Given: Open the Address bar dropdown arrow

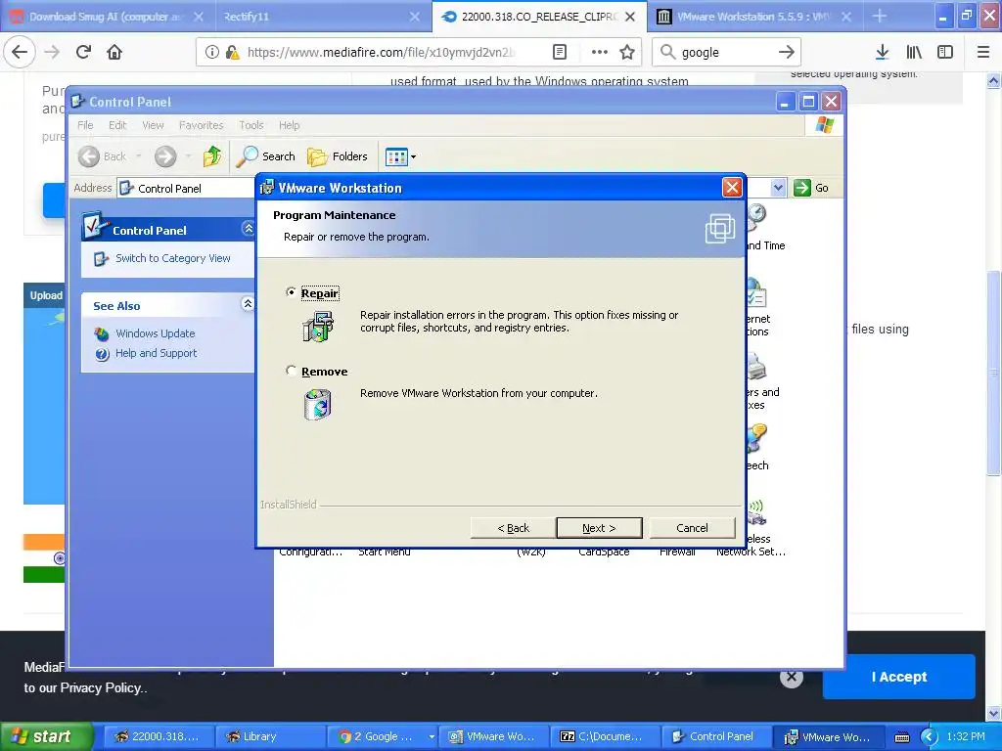Looking at the screenshot, I should 778,188.
